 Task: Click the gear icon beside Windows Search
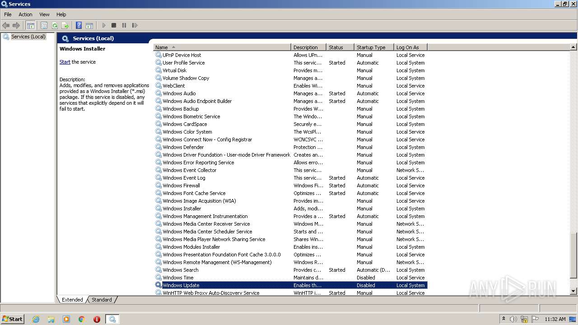(158, 269)
